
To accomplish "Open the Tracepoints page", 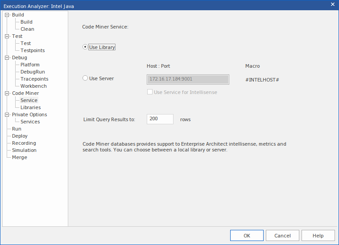I will coord(34,79).
